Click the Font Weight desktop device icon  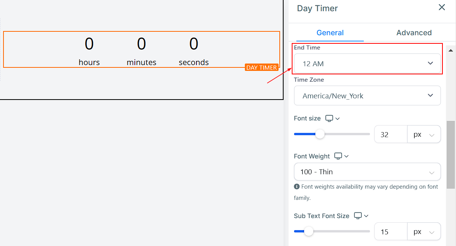coord(338,156)
